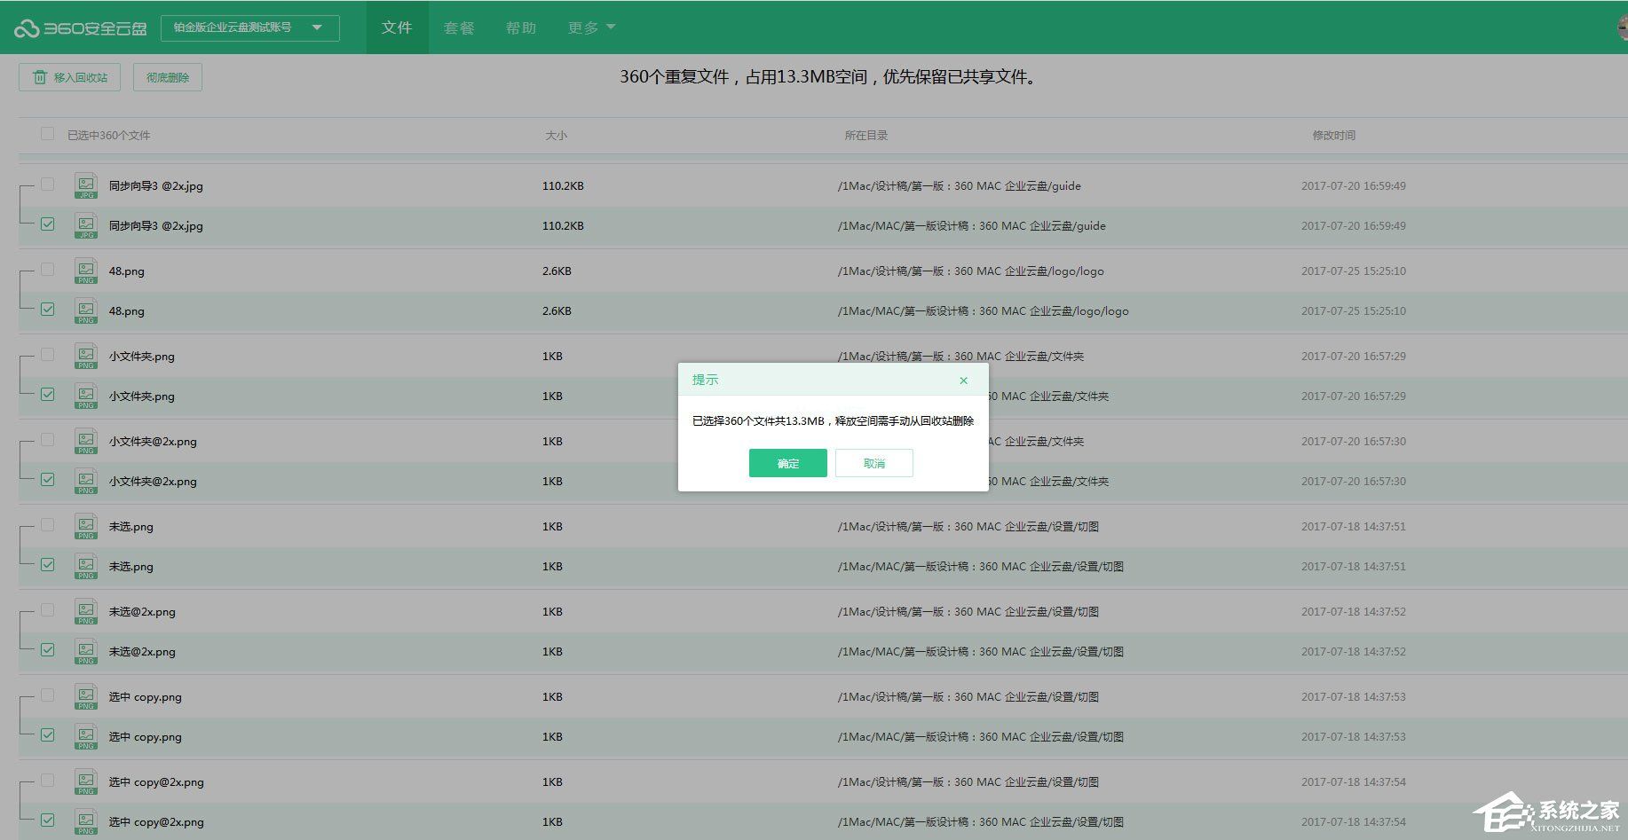
Task: Click the select-all checkbox in the header
Action: [47, 134]
